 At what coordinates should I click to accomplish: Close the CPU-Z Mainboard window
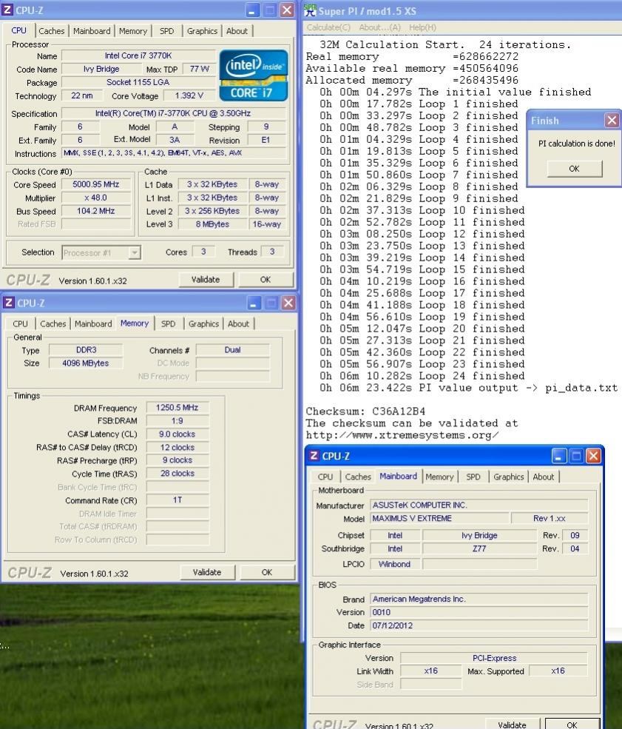(593, 457)
